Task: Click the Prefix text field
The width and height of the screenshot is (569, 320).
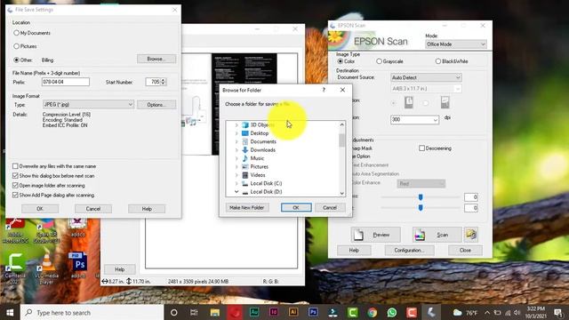Action: pos(65,82)
